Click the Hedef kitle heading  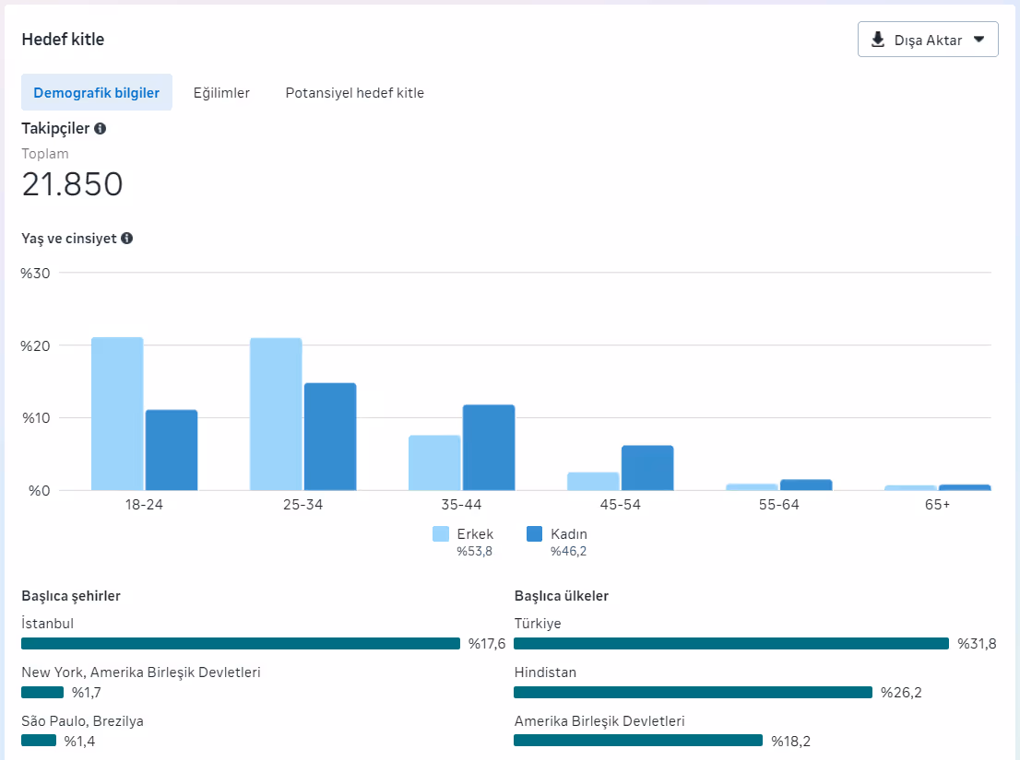tap(63, 40)
